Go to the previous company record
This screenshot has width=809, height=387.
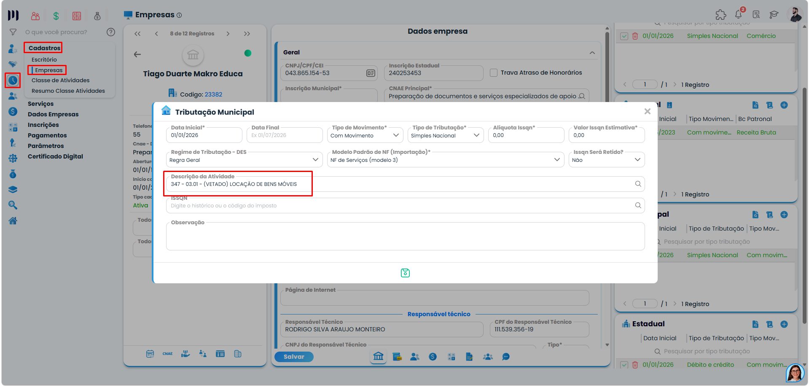tap(156, 34)
